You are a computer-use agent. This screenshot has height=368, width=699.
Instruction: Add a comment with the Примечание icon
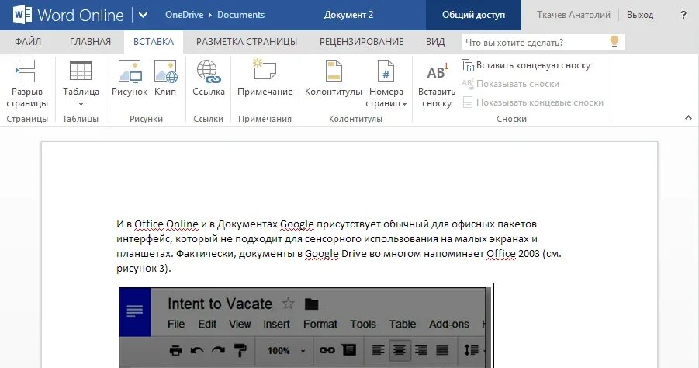tap(265, 78)
